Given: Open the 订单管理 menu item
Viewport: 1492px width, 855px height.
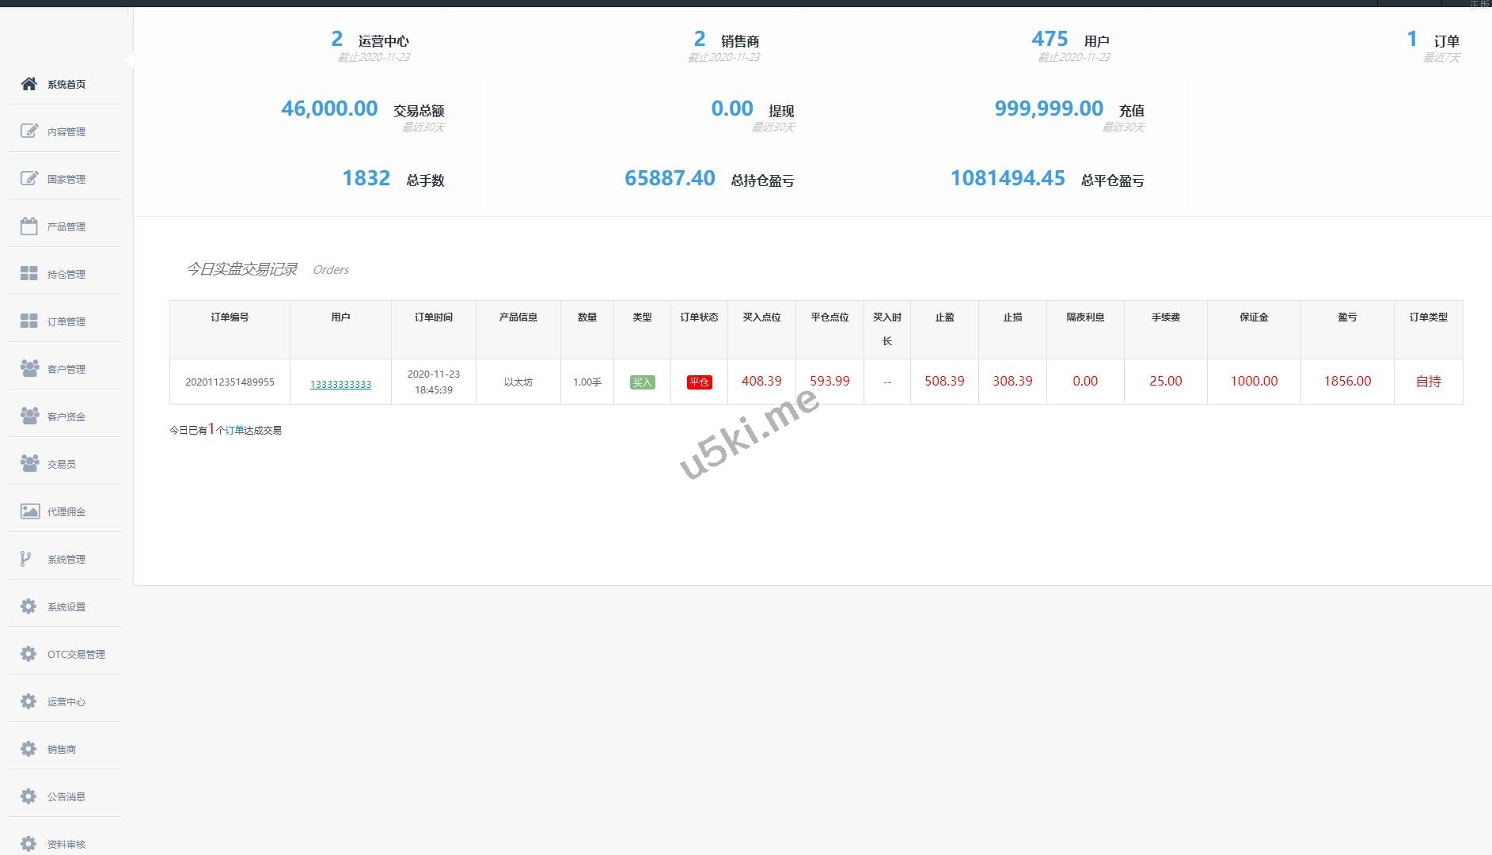Looking at the screenshot, I should [66, 322].
